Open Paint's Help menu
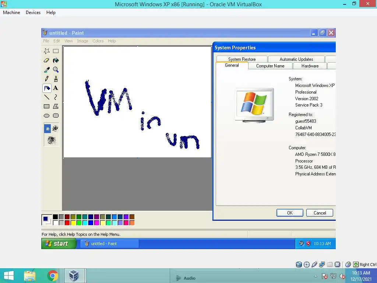 [112, 41]
